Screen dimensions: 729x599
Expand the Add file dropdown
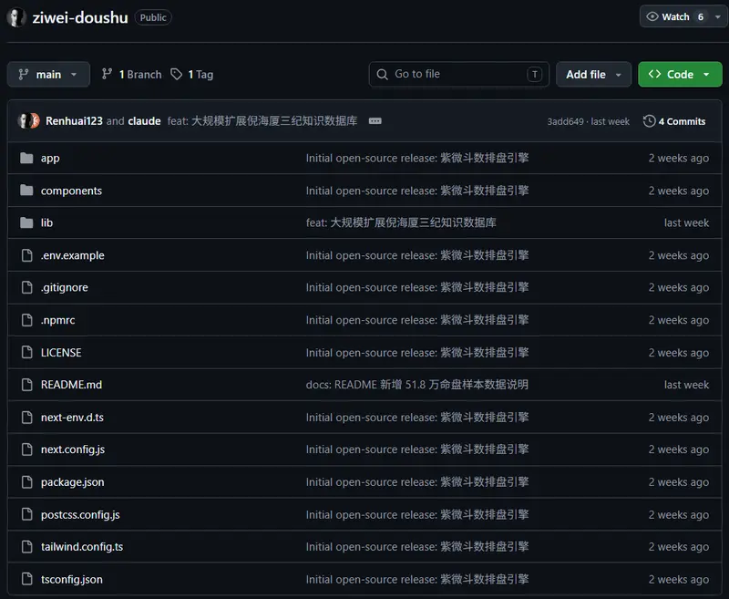(x=594, y=75)
